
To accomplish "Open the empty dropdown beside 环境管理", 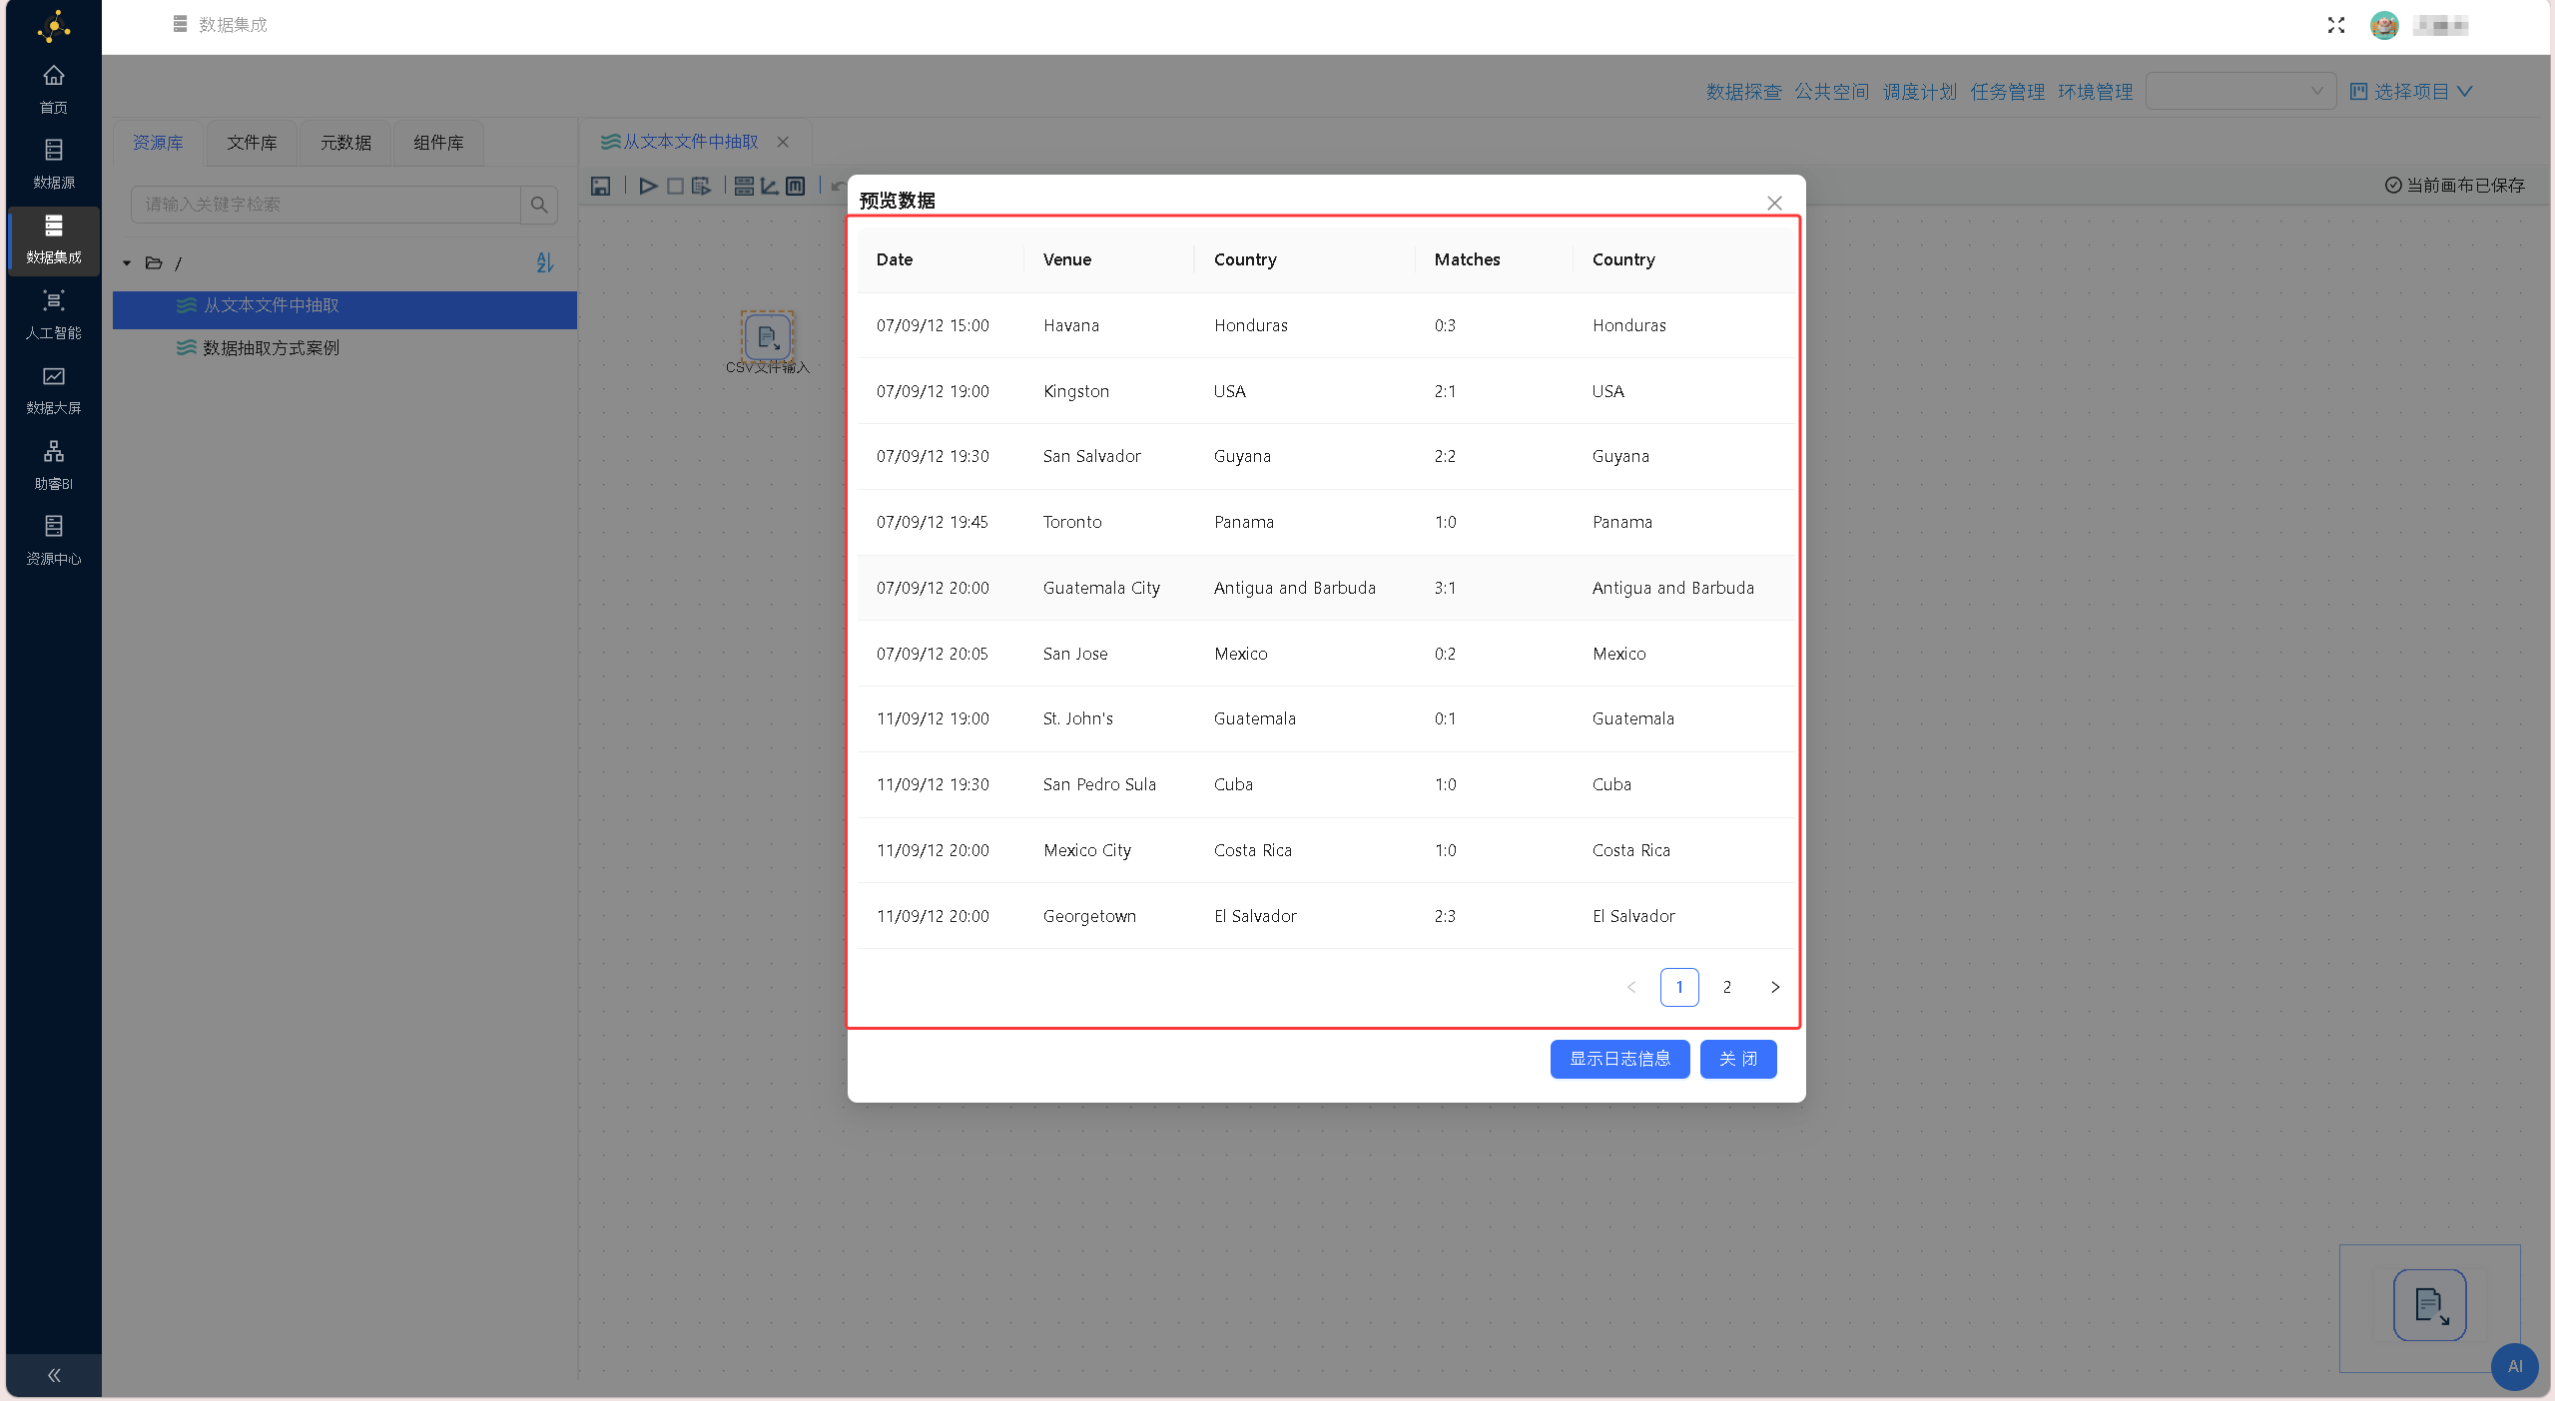I will point(2240,91).
